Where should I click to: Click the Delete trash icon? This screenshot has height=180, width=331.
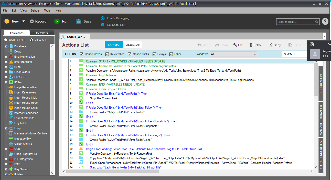(x=251, y=45)
